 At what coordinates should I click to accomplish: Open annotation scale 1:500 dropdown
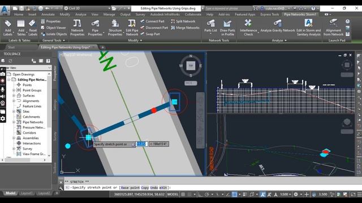point(286,194)
